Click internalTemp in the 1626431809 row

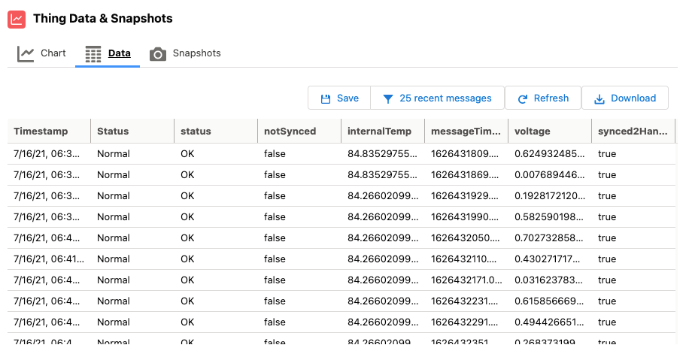click(x=382, y=154)
